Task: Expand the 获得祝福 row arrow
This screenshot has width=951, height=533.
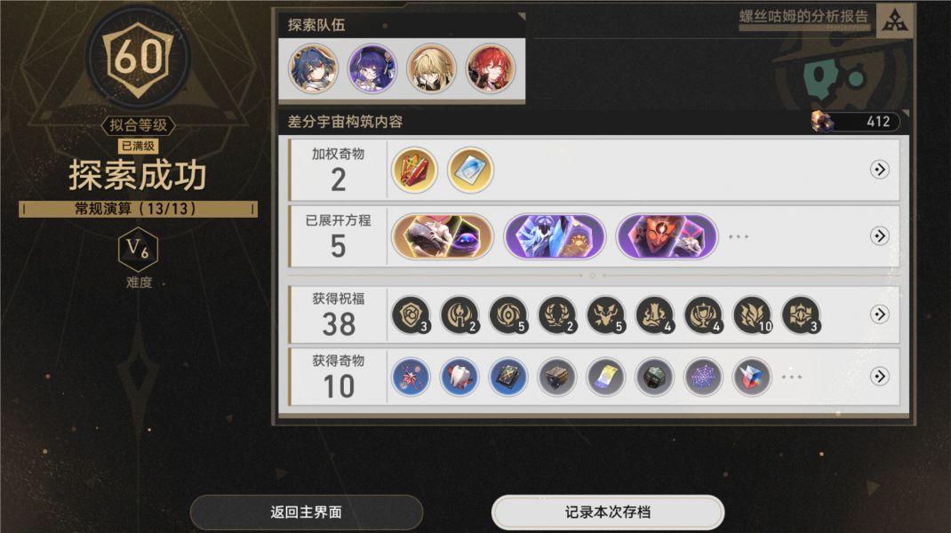Action: click(879, 314)
